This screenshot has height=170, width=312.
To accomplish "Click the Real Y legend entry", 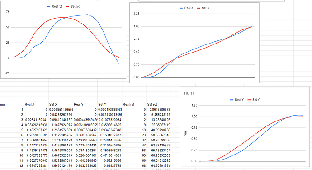I will (237, 100).
